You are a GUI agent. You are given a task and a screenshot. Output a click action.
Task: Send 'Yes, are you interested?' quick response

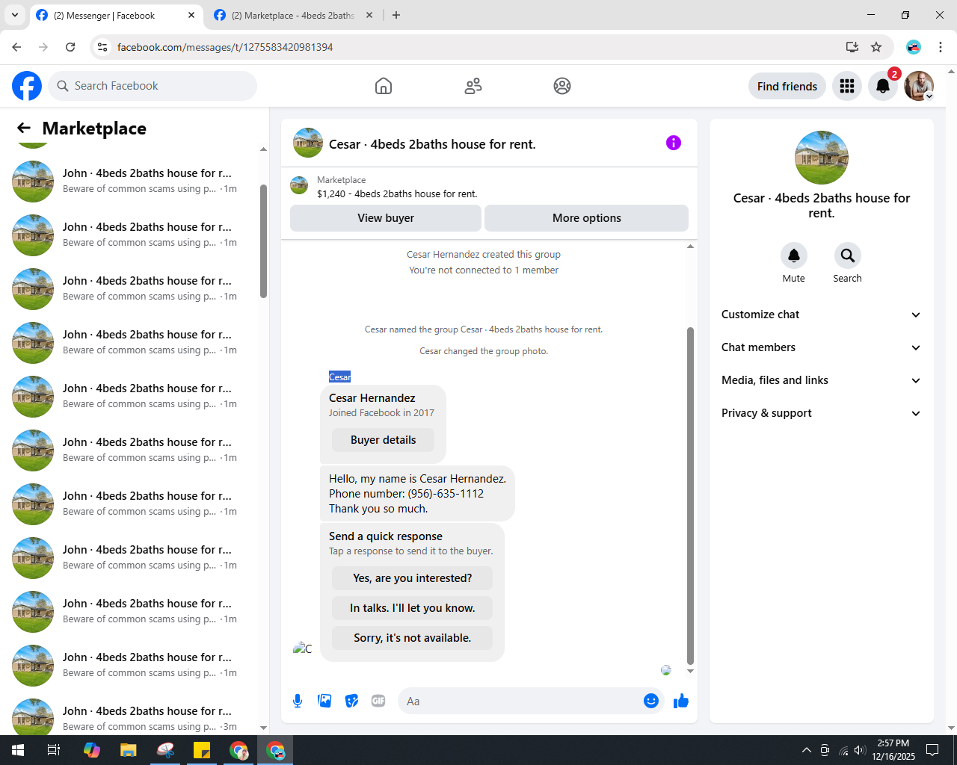pyautogui.click(x=413, y=578)
